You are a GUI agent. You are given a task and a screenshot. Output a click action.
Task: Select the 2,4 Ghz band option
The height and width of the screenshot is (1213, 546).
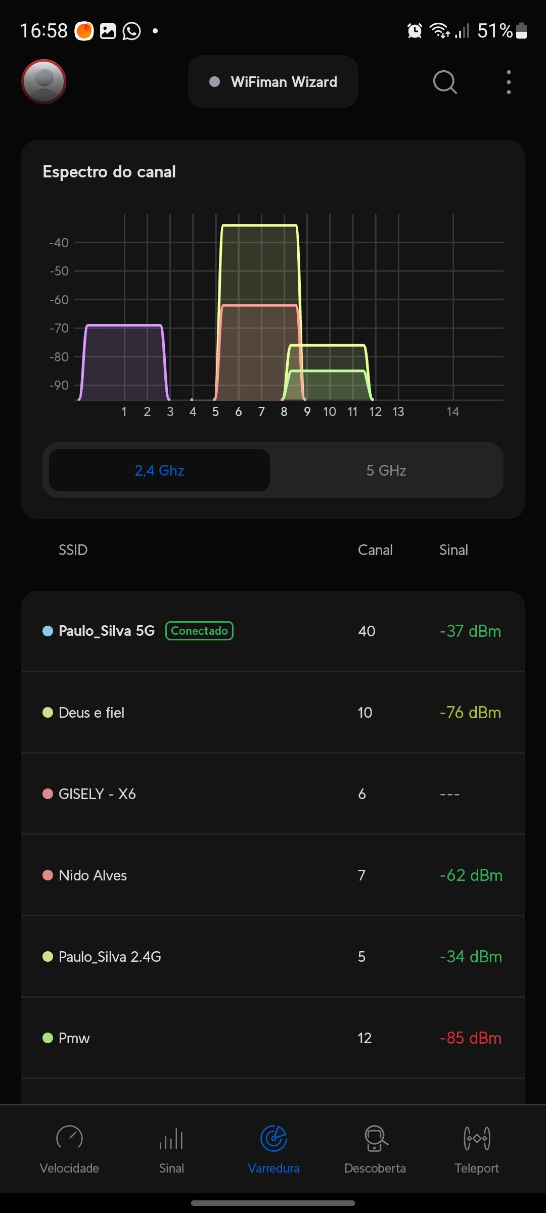pos(159,471)
